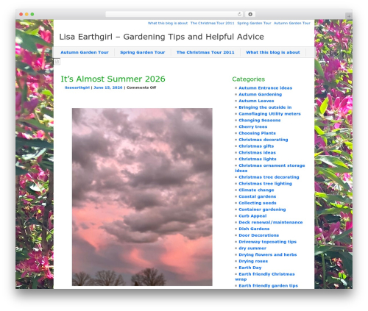
Task: Click the Comments Off text
Action: [x=141, y=87]
